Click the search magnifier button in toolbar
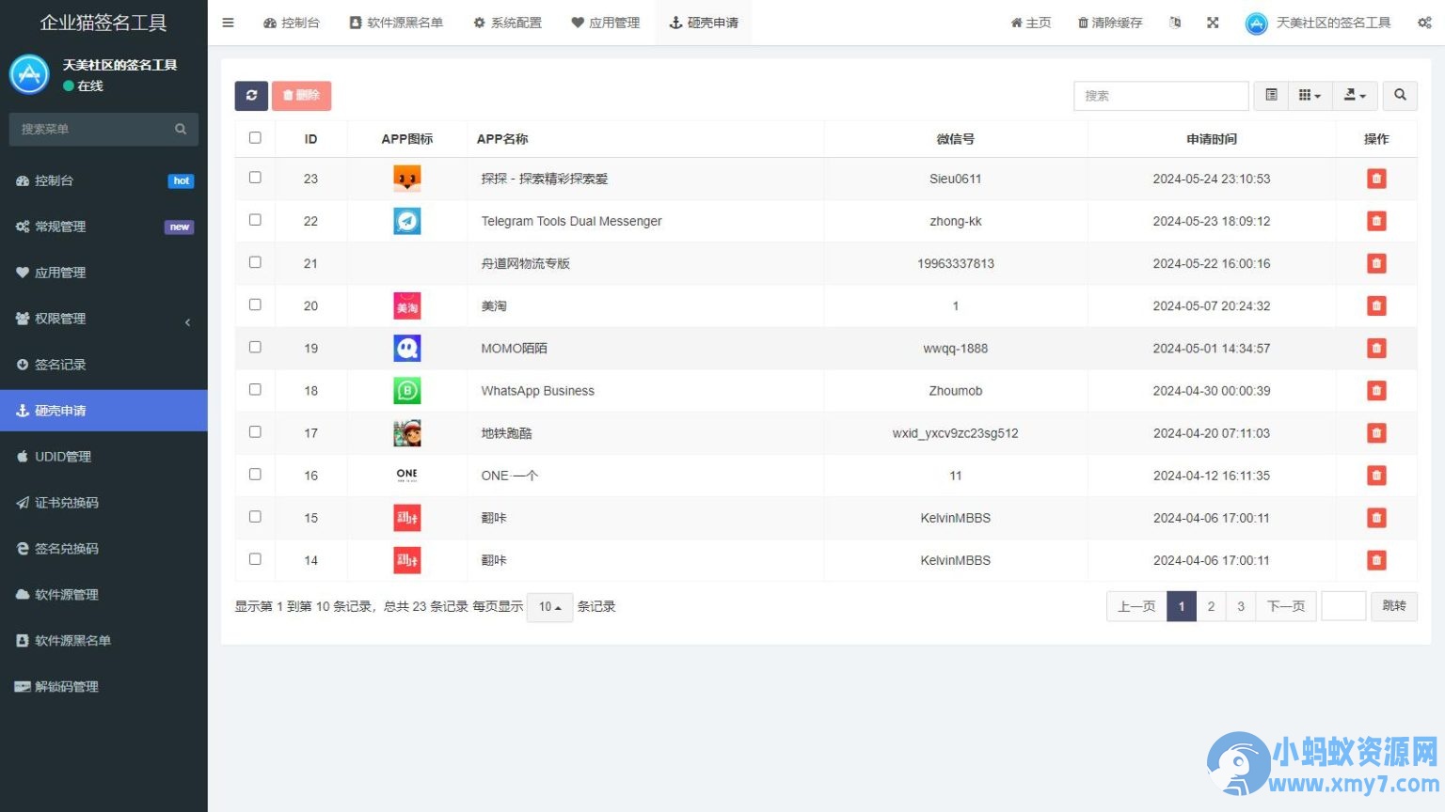The width and height of the screenshot is (1445, 812). pos(1400,95)
